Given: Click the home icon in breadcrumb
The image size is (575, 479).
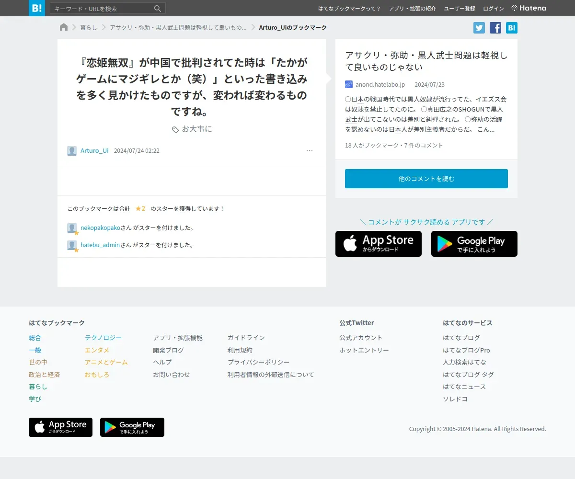Looking at the screenshot, I should point(64,27).
